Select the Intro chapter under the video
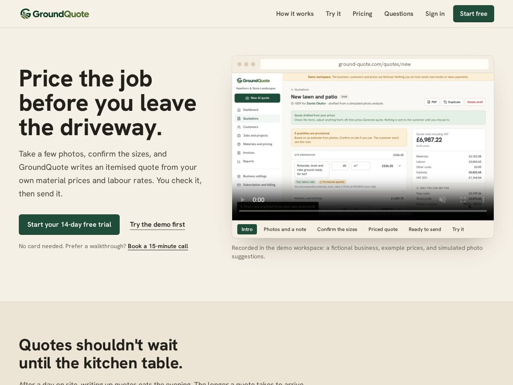 (247, 229)
